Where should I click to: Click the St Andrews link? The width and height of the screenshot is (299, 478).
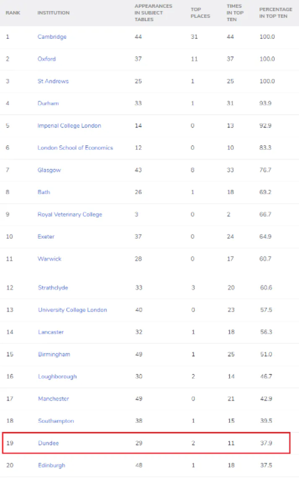click(53, 81)
